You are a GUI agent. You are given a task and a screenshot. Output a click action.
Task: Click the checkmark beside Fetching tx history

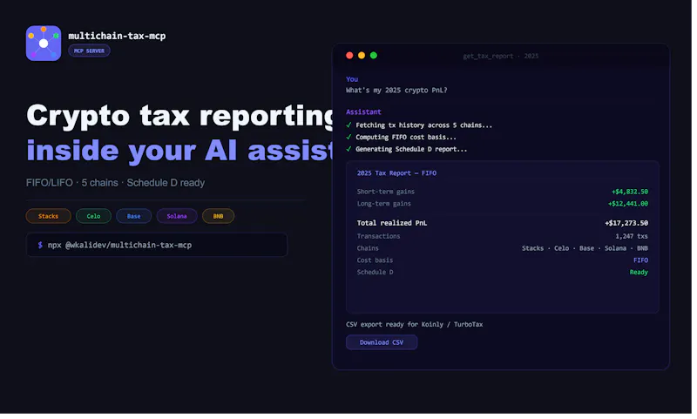click(x=351, y=125)
